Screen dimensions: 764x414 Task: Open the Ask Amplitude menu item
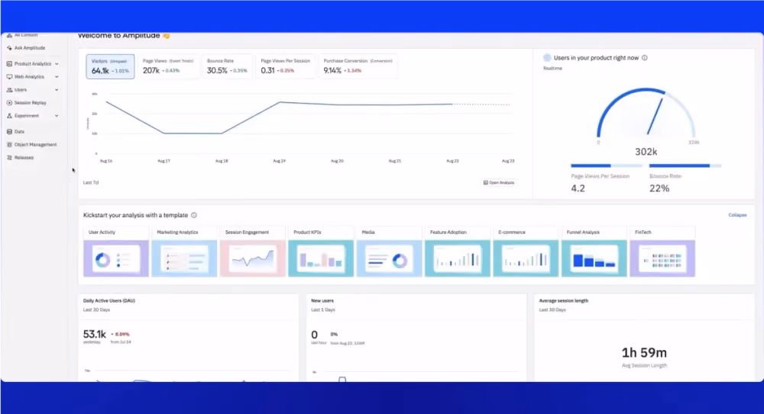click(30, 48)
